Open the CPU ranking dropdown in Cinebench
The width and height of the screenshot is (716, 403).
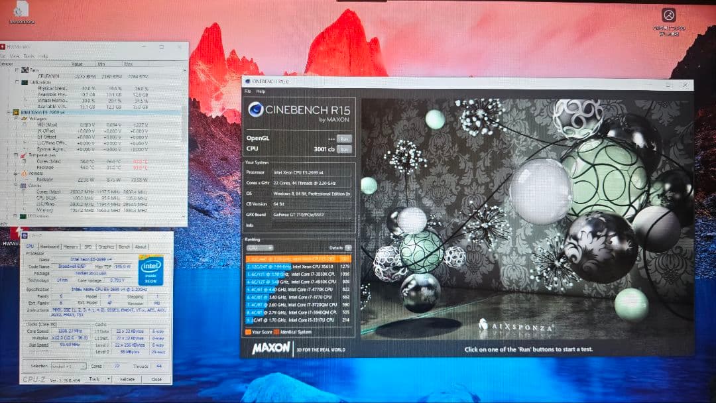[260, 248]
